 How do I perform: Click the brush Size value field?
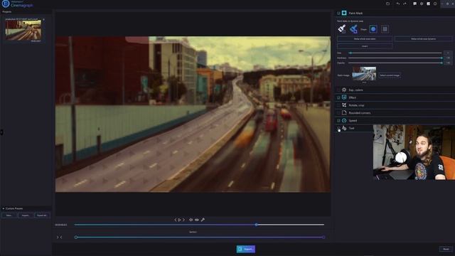click(x=448, y=53)
